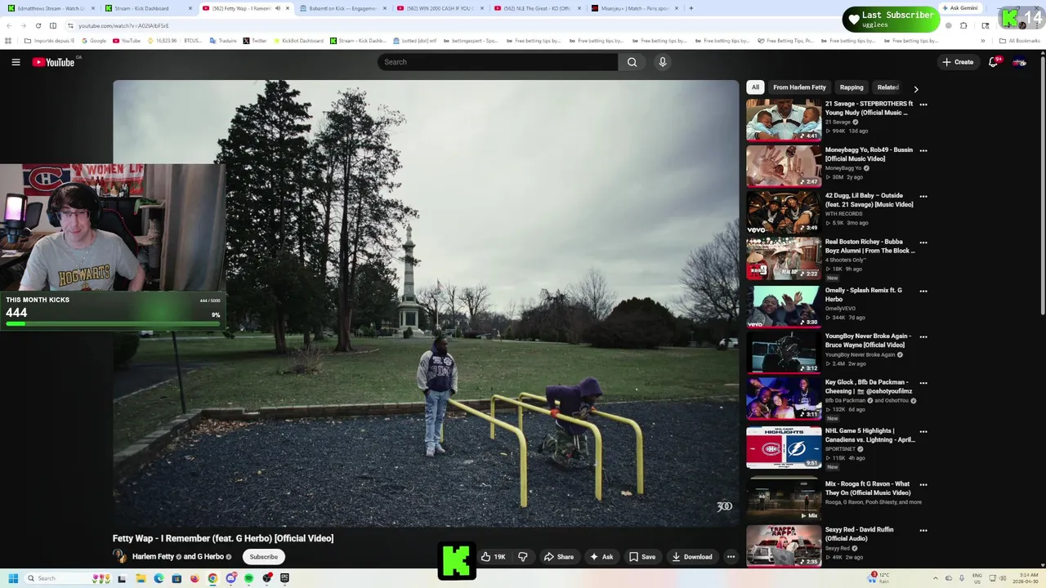Open the Harlem Fetty channel link
The image size is (1046, 588).
pyautogui.click(x=154, y=557)
